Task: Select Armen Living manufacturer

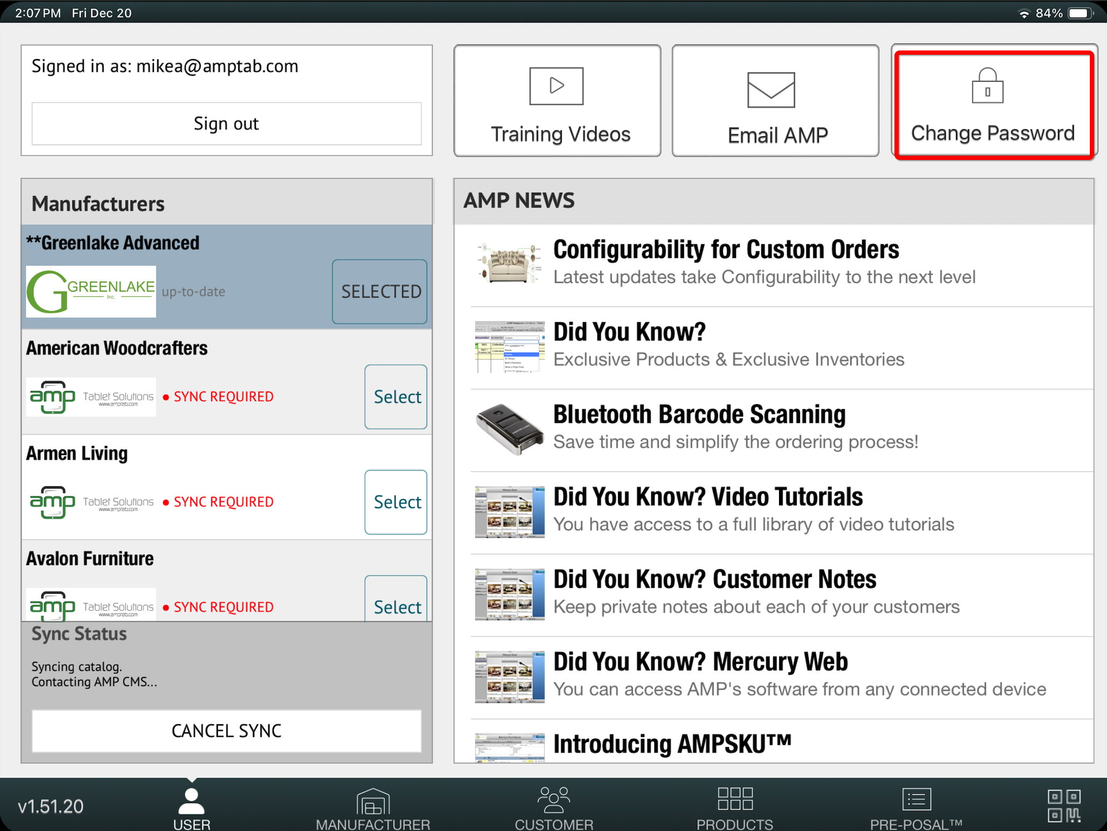Action: (x=396, y=502)
